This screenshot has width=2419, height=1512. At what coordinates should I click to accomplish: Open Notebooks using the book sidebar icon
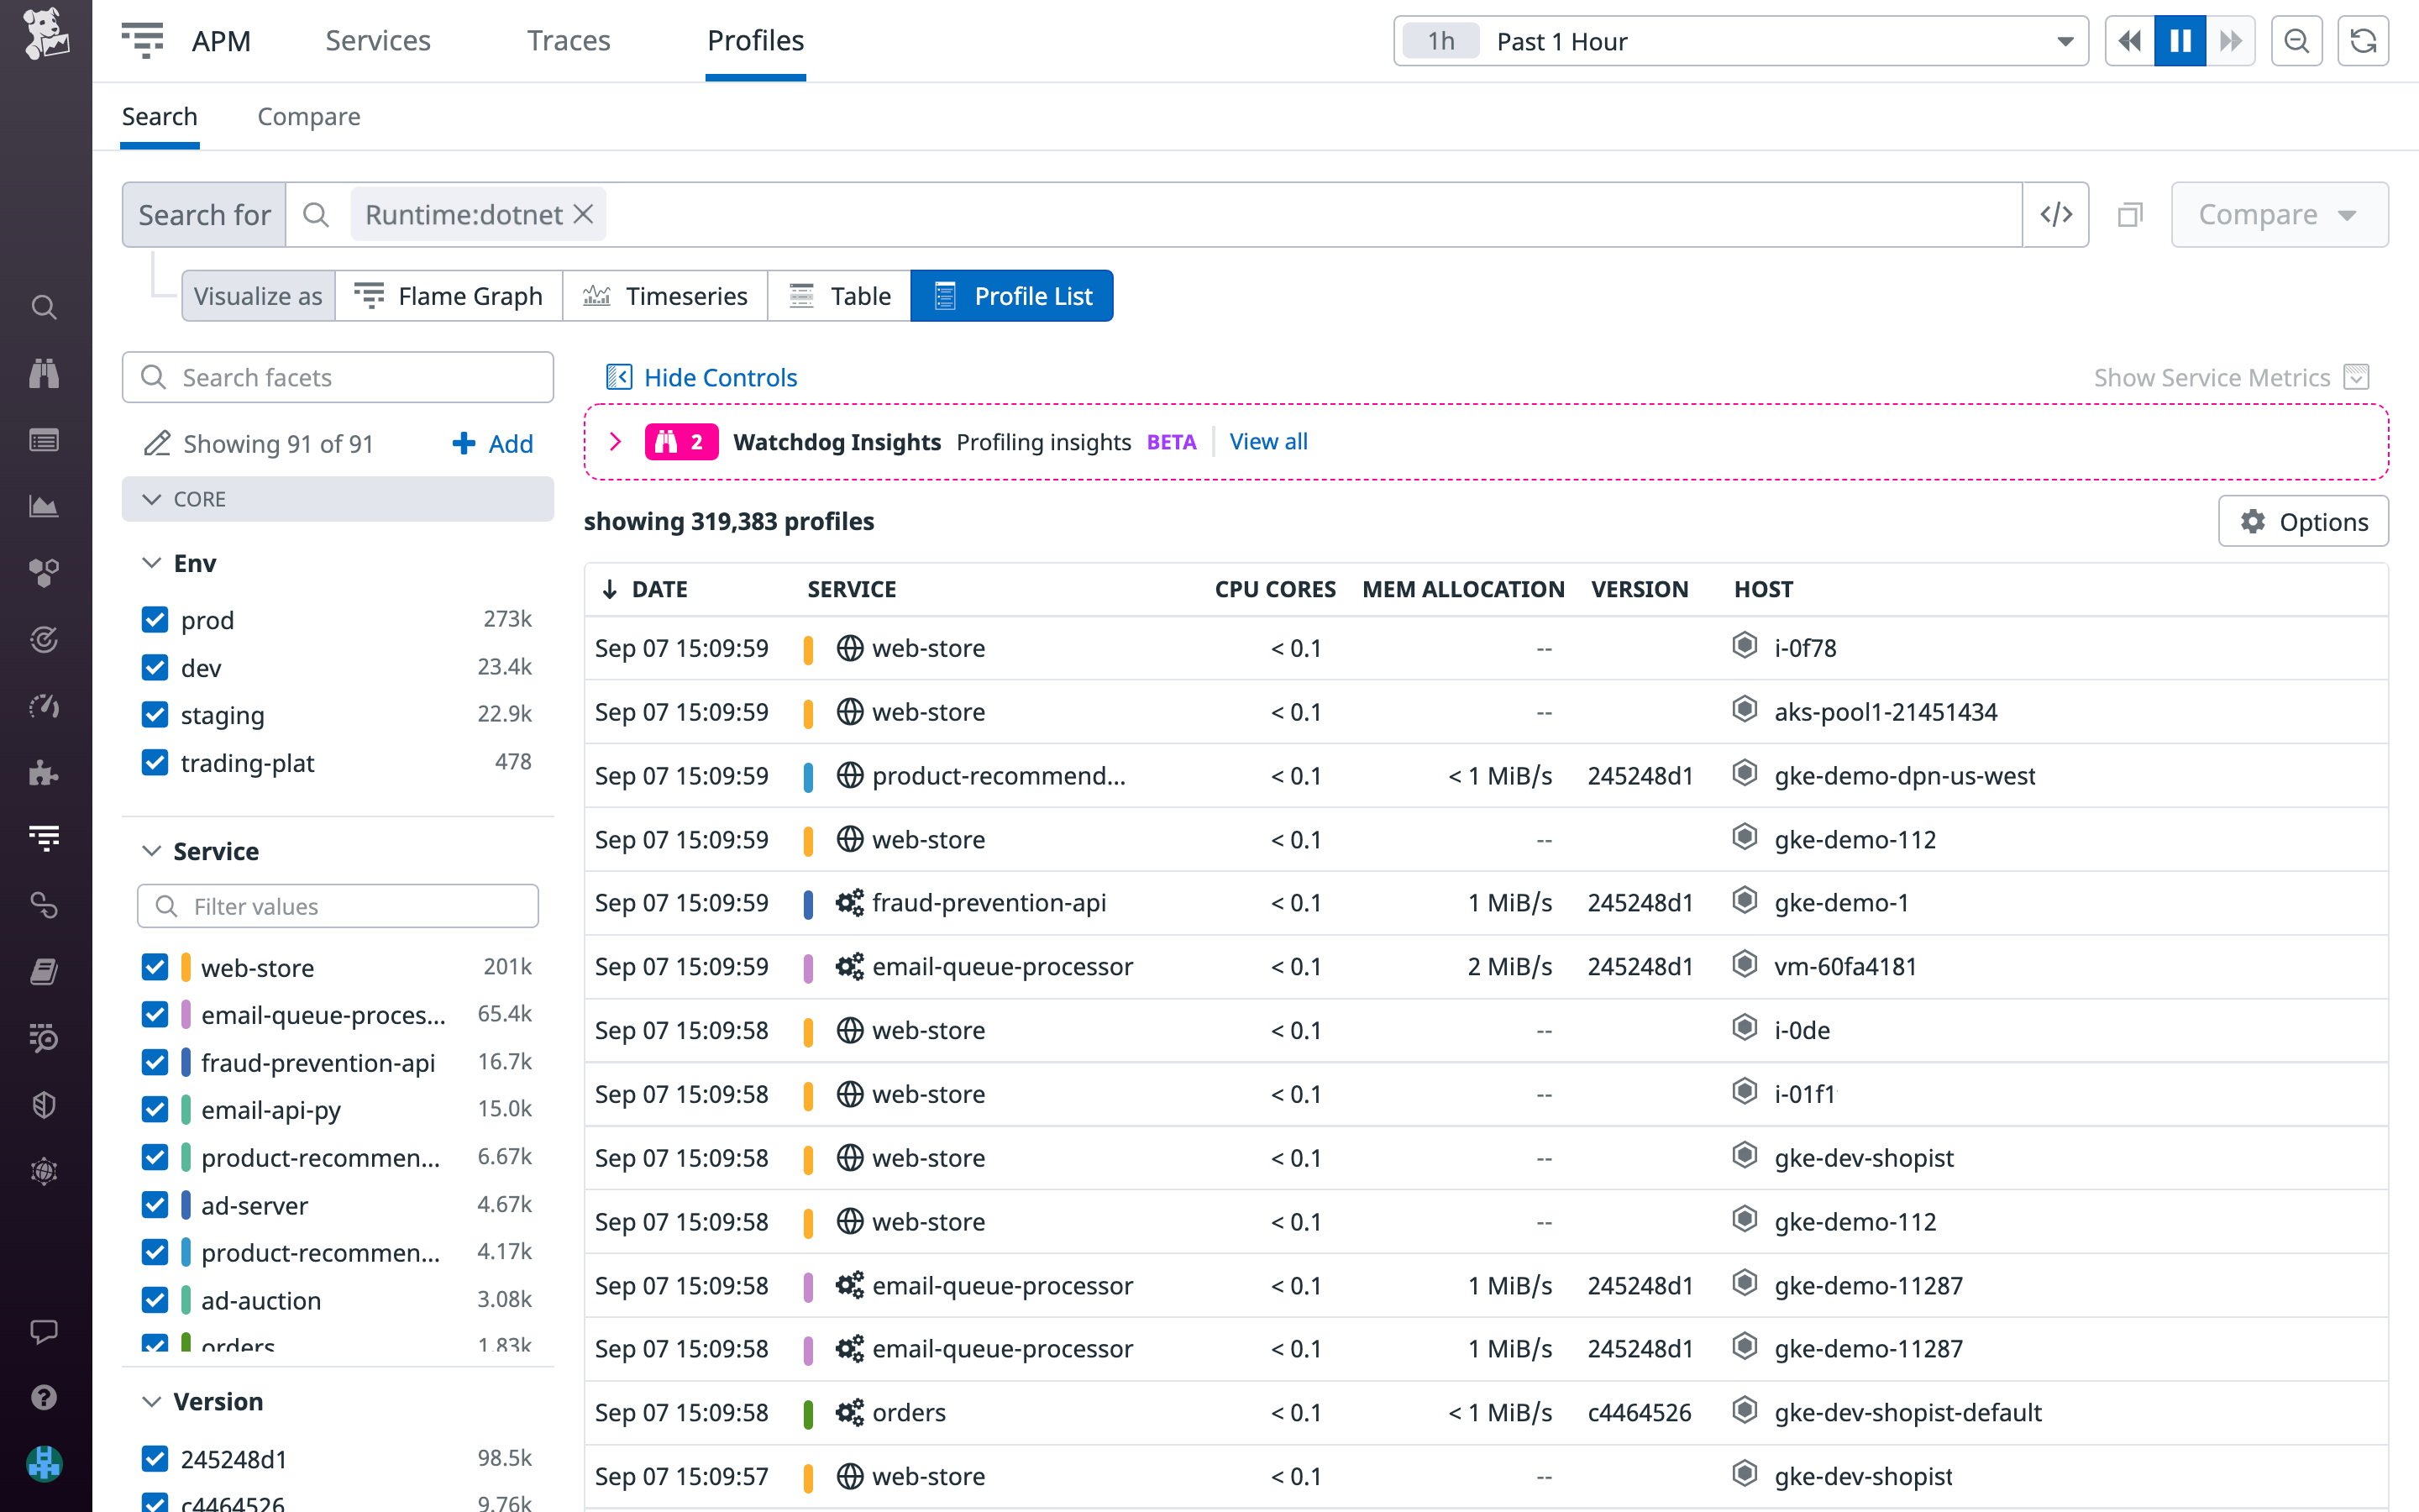pyautogui.click(x=44, y=971)
